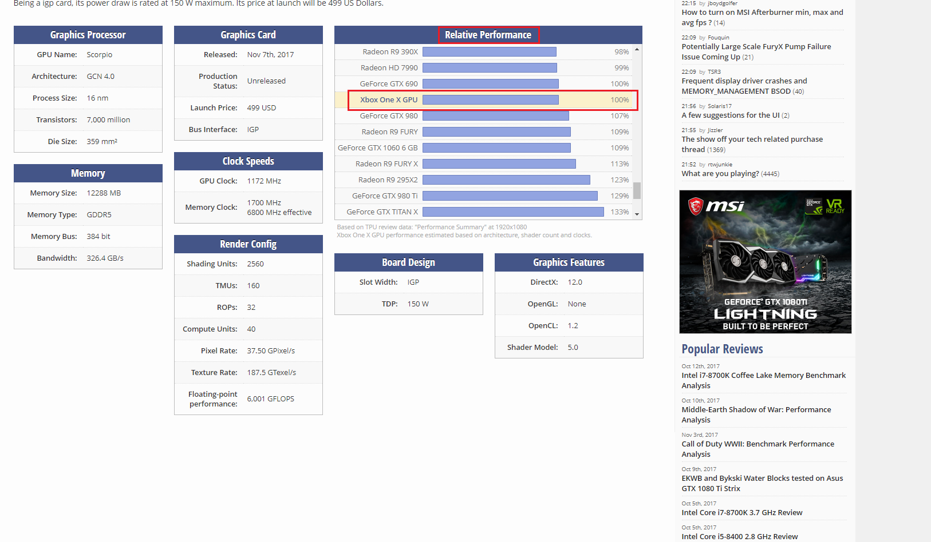Open GeForce GTX 980 Ti entry

point(484,196)
